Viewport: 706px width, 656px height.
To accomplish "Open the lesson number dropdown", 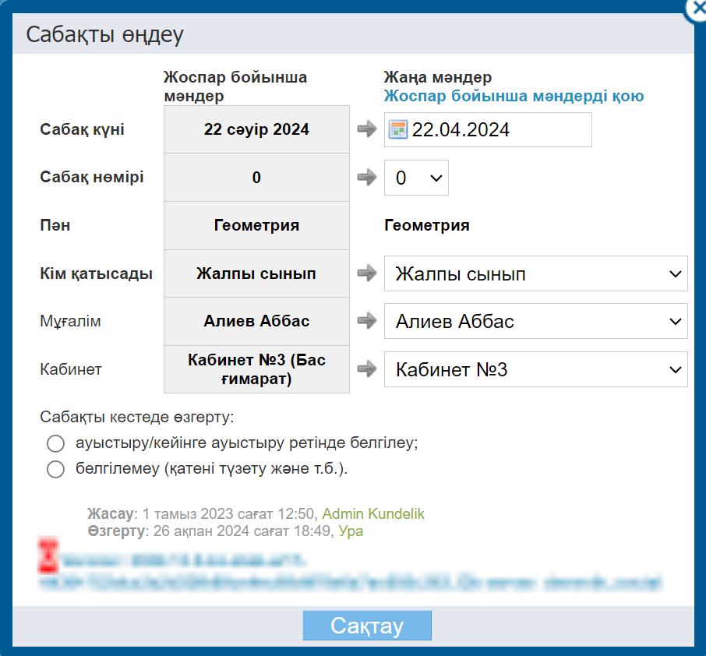I will pos(416,178).
